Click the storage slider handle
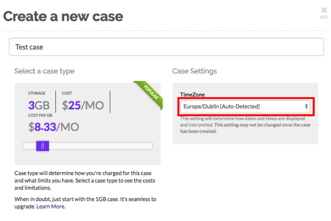331x221 pixels. [x=42, y=146]
